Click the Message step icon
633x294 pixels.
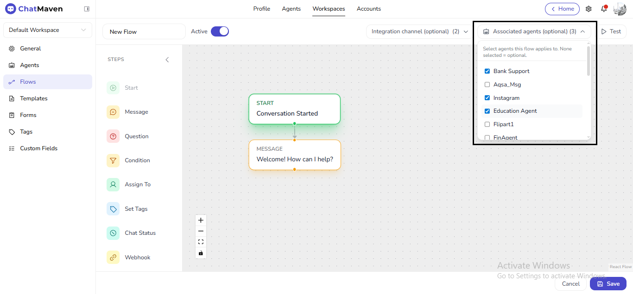pos(113,112)
